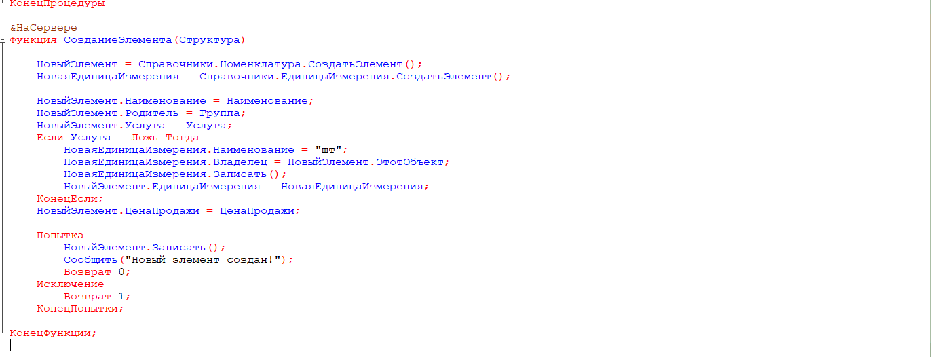This screenshot has height=357, width=931.
Task: Click the Структура parameter in the function header
Action: pyautogui.click(x=210, y=40)
